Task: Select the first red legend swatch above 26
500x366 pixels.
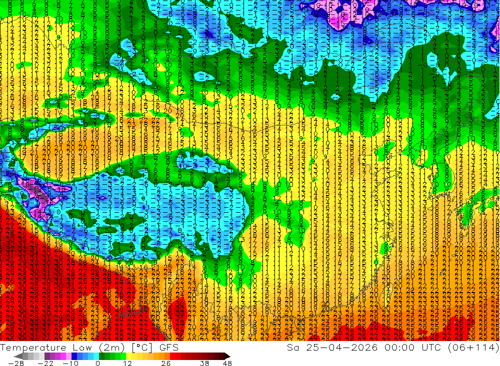Action: coord(172,356)
